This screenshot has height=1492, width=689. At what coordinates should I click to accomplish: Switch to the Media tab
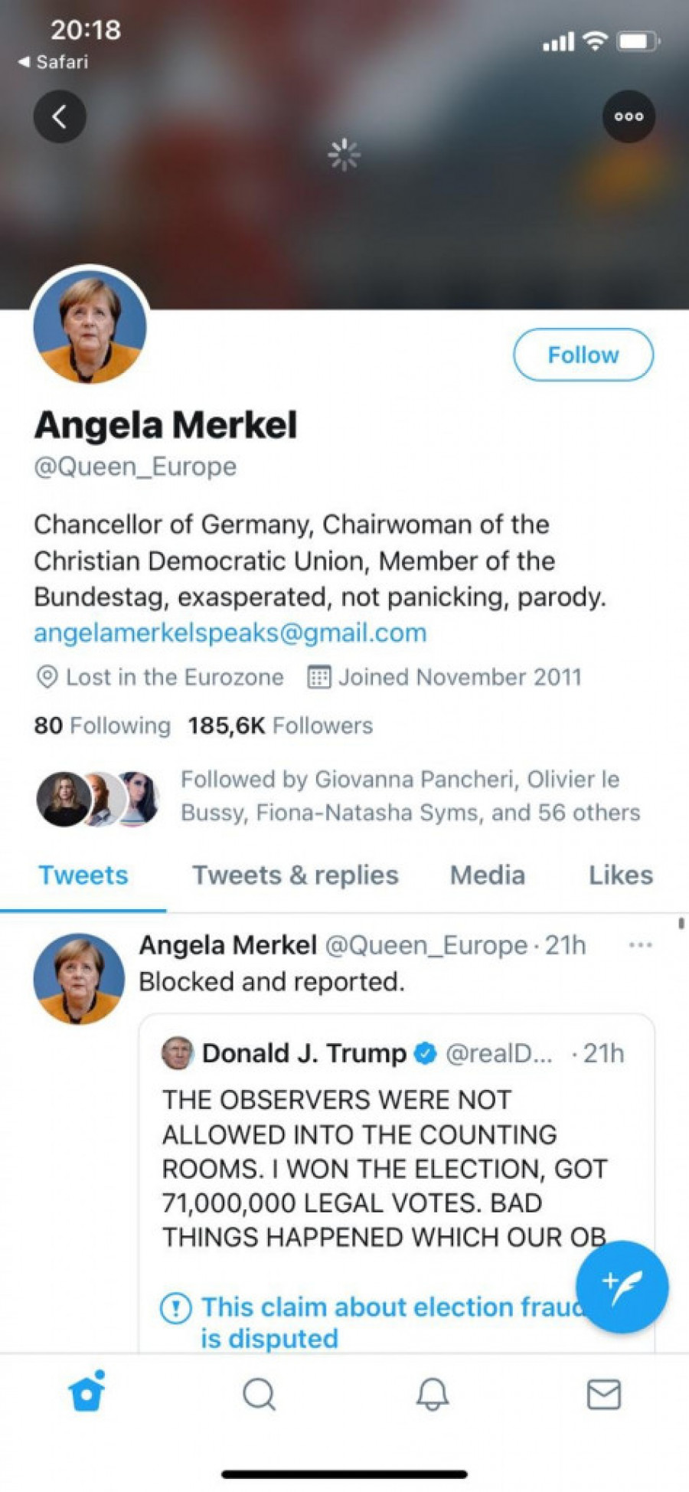pyautogui.click(x=487, y=875)
